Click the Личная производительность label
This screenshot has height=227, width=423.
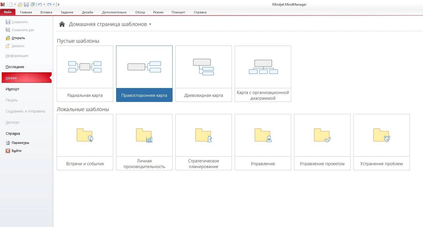144,164
